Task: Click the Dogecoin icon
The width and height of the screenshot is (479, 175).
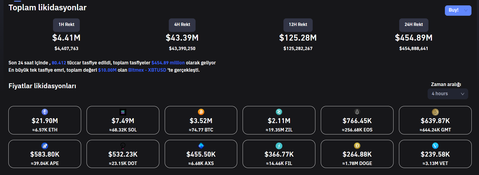Action: [x=357, y=146]
